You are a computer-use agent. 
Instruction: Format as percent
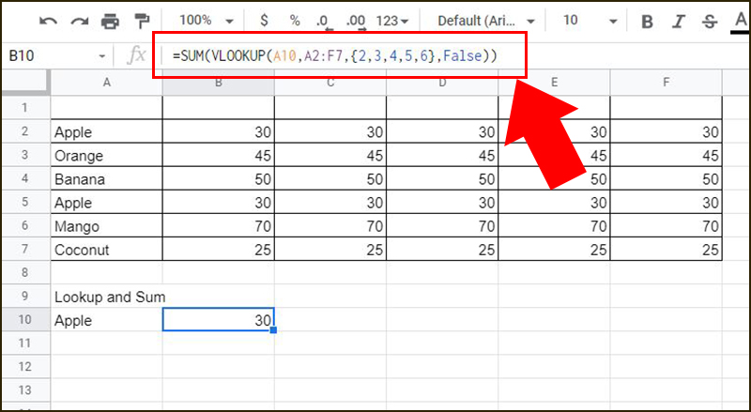(295, 21)
